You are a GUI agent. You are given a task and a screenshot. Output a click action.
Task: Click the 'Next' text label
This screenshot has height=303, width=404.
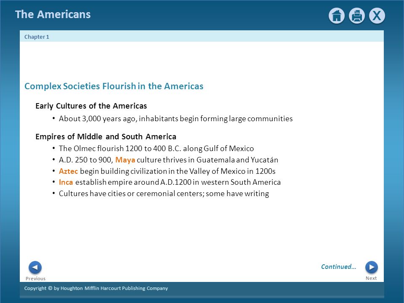(x=371, y=278)
